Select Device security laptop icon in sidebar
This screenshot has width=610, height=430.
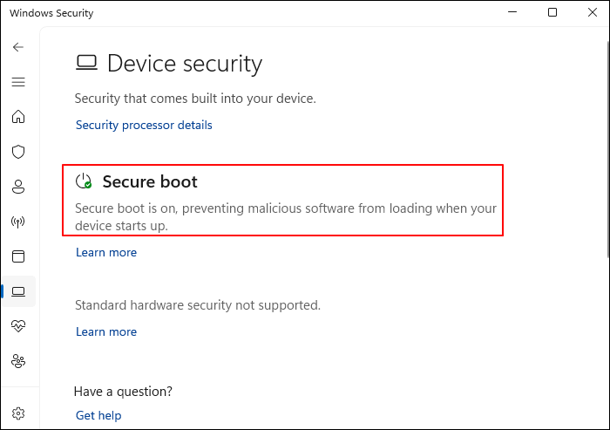[x=18, y=291]
